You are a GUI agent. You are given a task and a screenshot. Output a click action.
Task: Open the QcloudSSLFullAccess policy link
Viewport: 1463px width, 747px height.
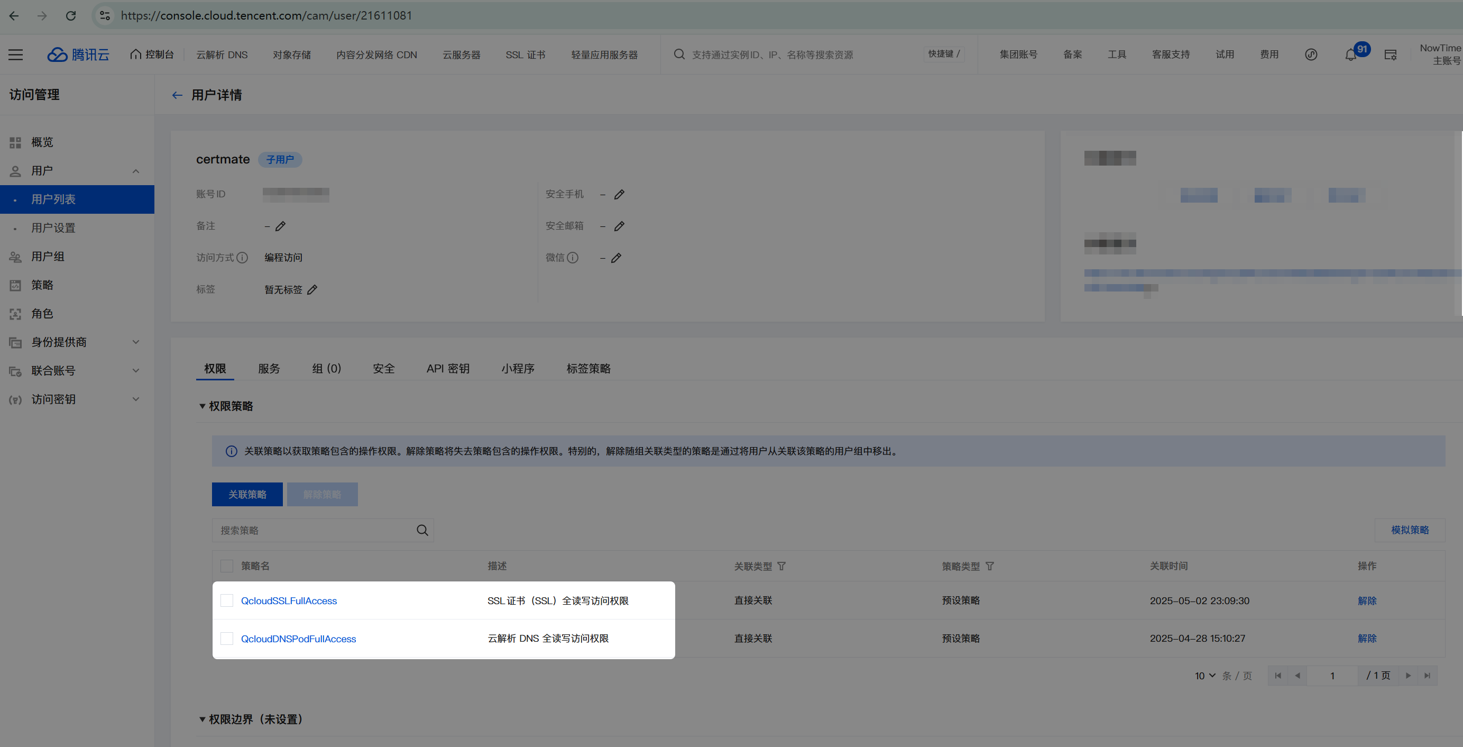[x=289, y=601]
